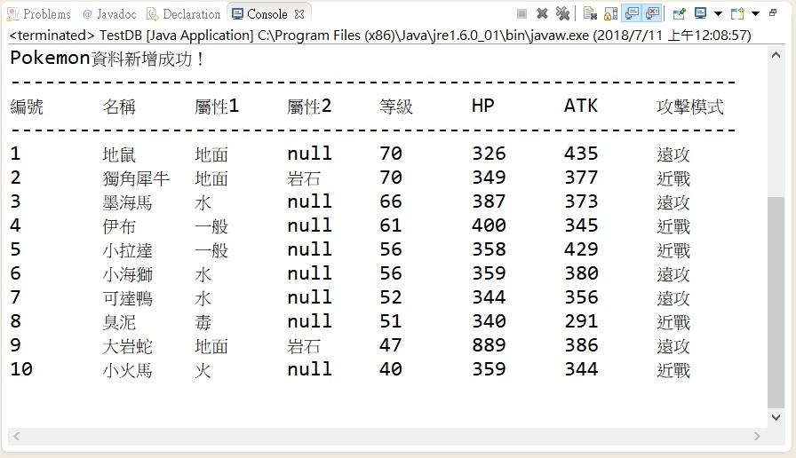Click the '等級' column header text
The image size is (796, 458).
click(396, 107)
